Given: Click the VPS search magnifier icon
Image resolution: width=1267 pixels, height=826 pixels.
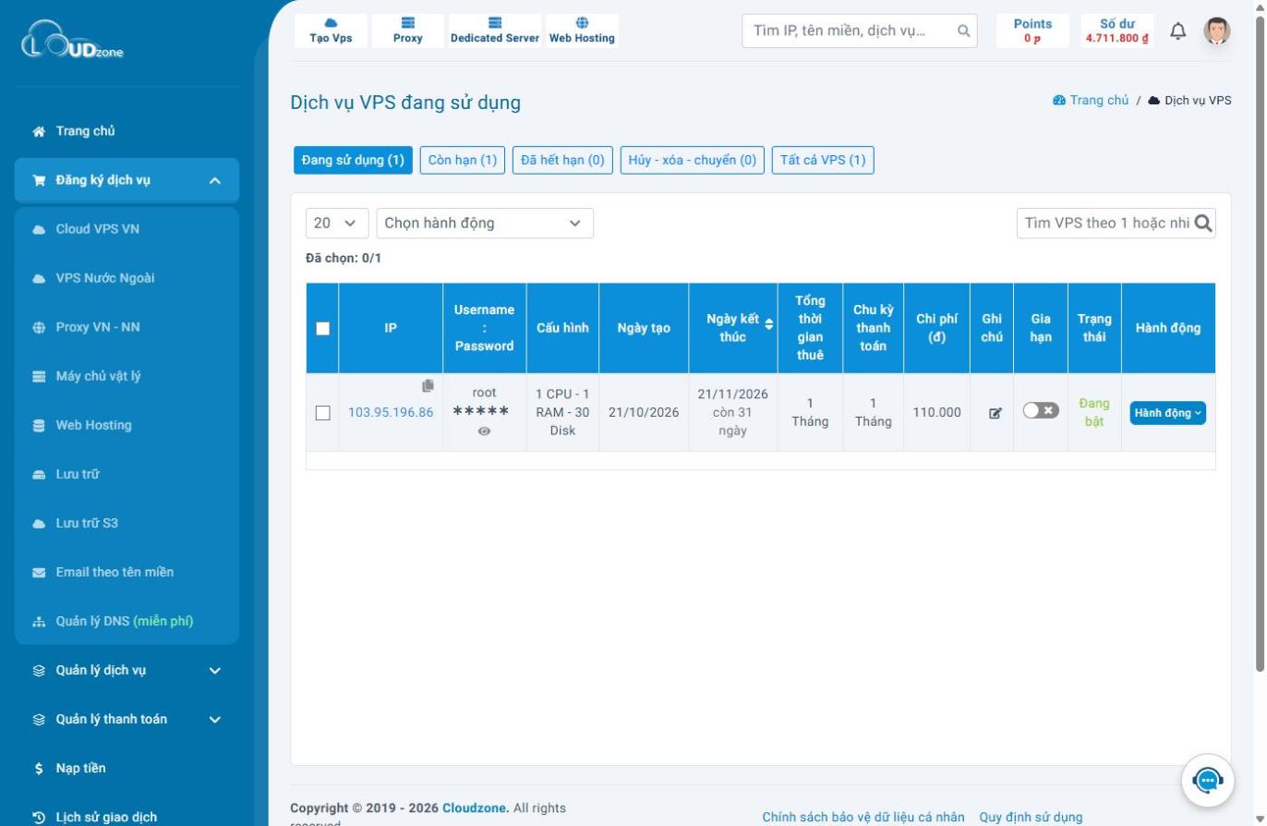Looking at the screenshot, I should tap(1203, 223).
